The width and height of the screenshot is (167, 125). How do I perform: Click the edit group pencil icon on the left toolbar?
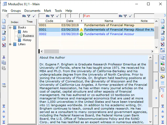click(4, 33)
